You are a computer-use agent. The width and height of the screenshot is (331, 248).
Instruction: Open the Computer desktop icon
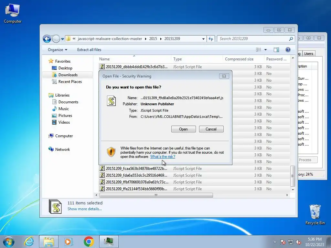click(13, 14)
